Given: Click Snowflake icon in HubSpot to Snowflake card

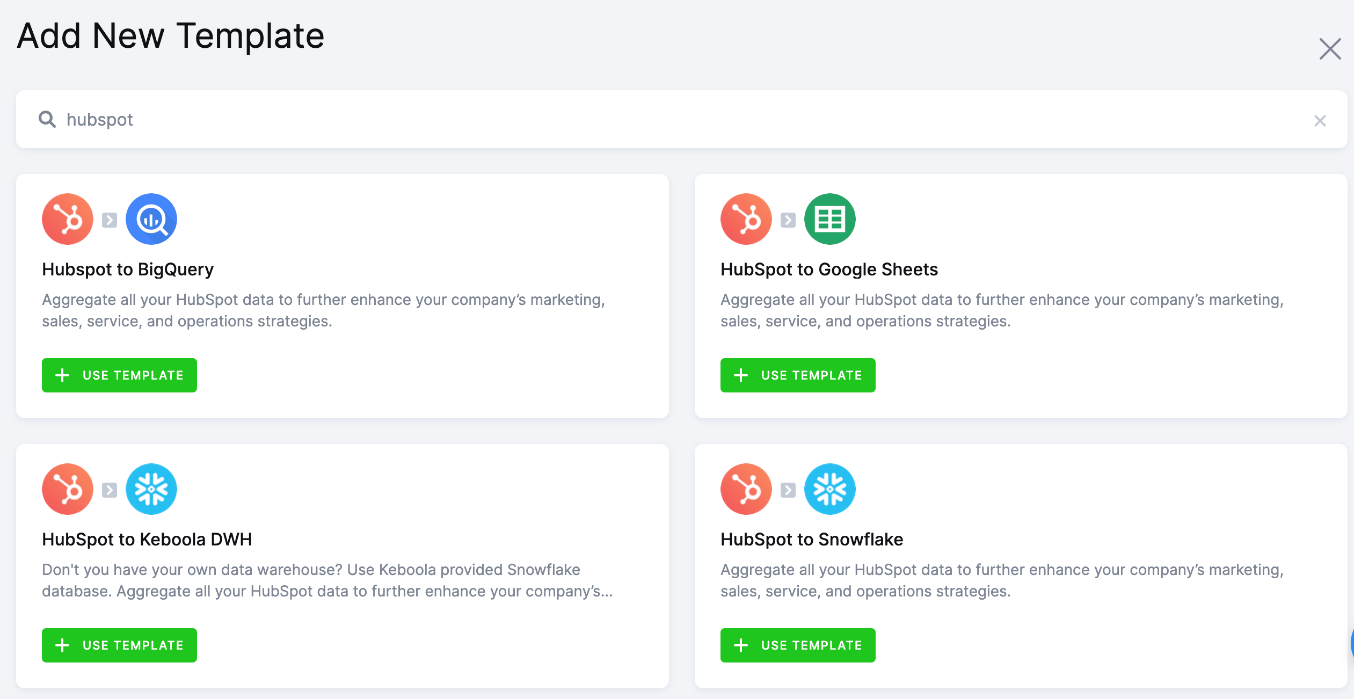Looking at the screenshot, I should pos(829,489).
